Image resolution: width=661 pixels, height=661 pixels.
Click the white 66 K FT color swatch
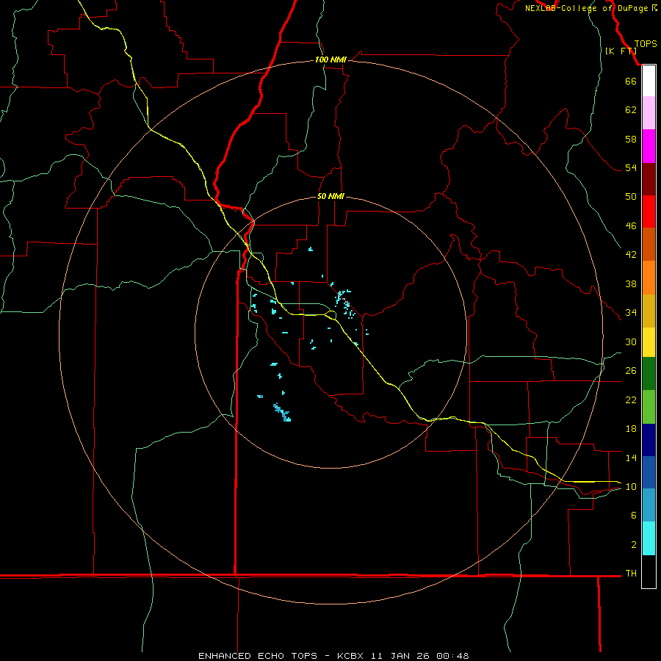pos(649,81)
